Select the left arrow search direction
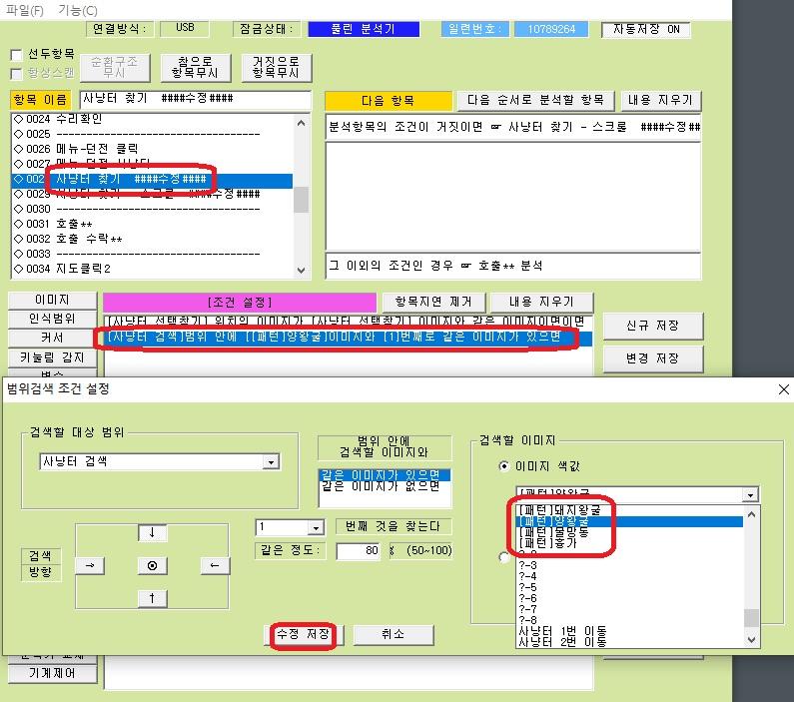The width and height of the screenshot is (794, 702). pos(215,565)
